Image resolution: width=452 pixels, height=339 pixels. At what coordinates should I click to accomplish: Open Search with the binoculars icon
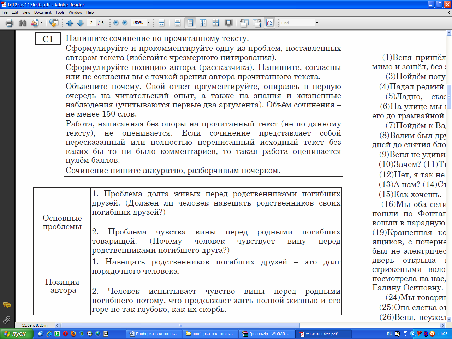(x=23, y=23)
